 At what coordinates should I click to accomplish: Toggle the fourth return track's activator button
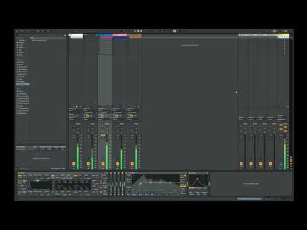pyautogui.click(x=271, y=164)
